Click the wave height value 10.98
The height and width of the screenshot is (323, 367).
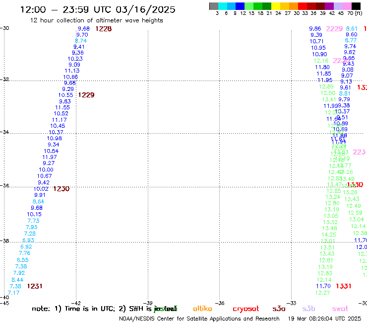click(x=54, y=139)
